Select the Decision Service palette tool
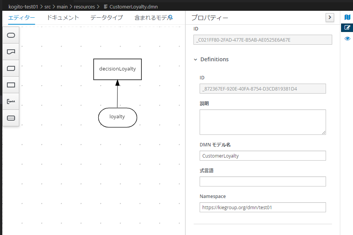Image resolution: width=353 pixels, height=235 pixels. [11, 118]
